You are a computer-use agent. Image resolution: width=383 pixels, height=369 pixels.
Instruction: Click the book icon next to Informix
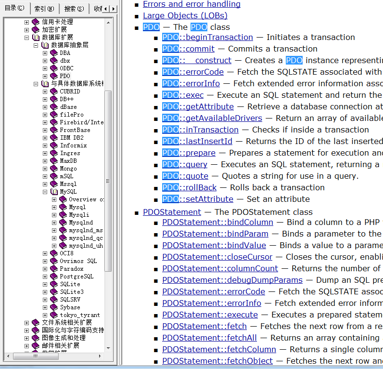tap(54, 145)
